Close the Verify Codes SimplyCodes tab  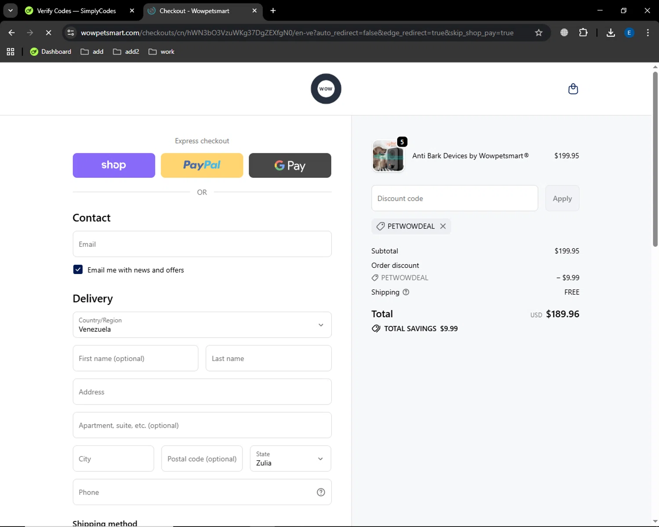pyautogui.click(x=132, y=11)
